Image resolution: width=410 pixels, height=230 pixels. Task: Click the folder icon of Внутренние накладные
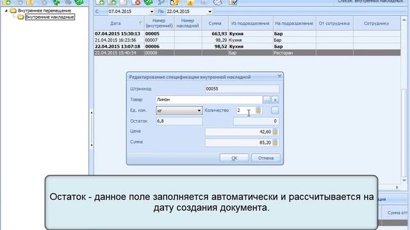point(20,17)
